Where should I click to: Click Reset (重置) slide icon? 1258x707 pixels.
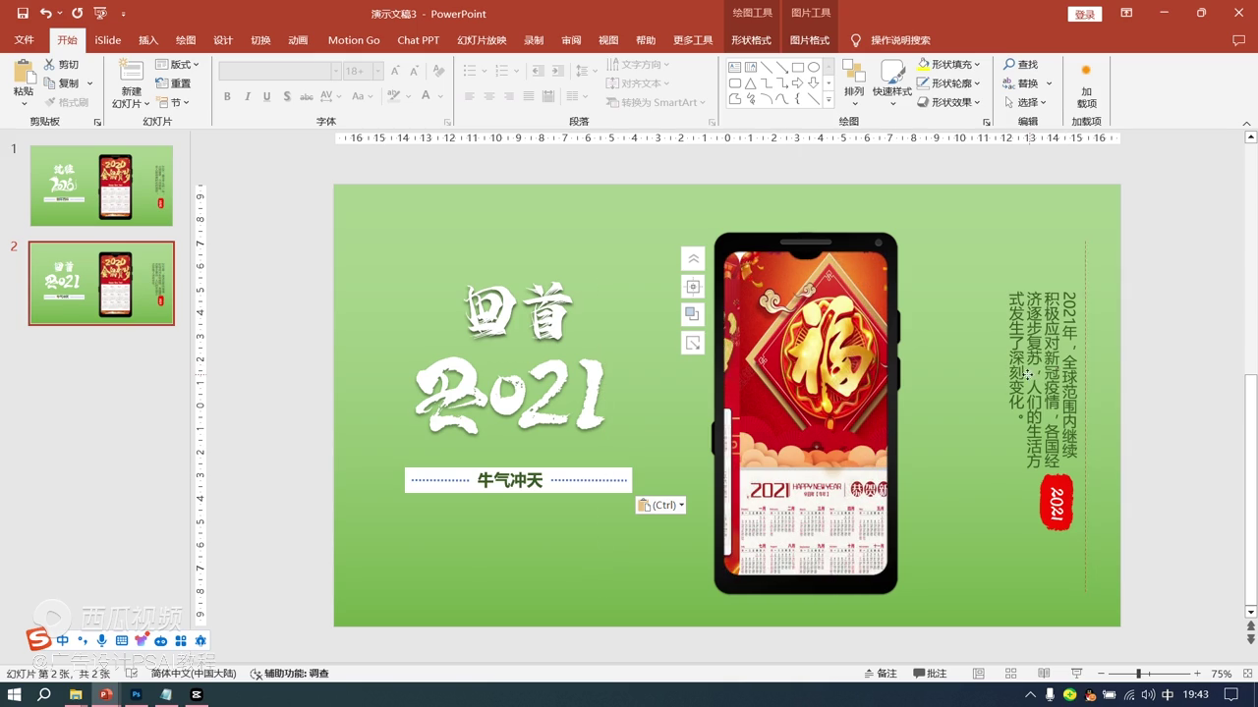tap(162, 83)
